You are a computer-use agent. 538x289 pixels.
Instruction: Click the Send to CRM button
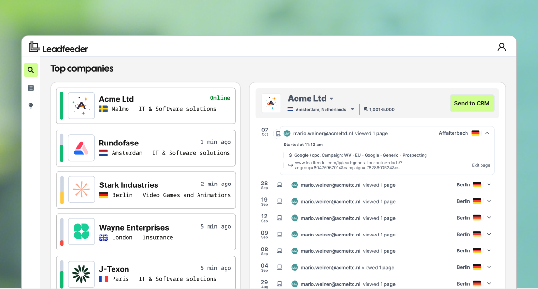(472, 103)
